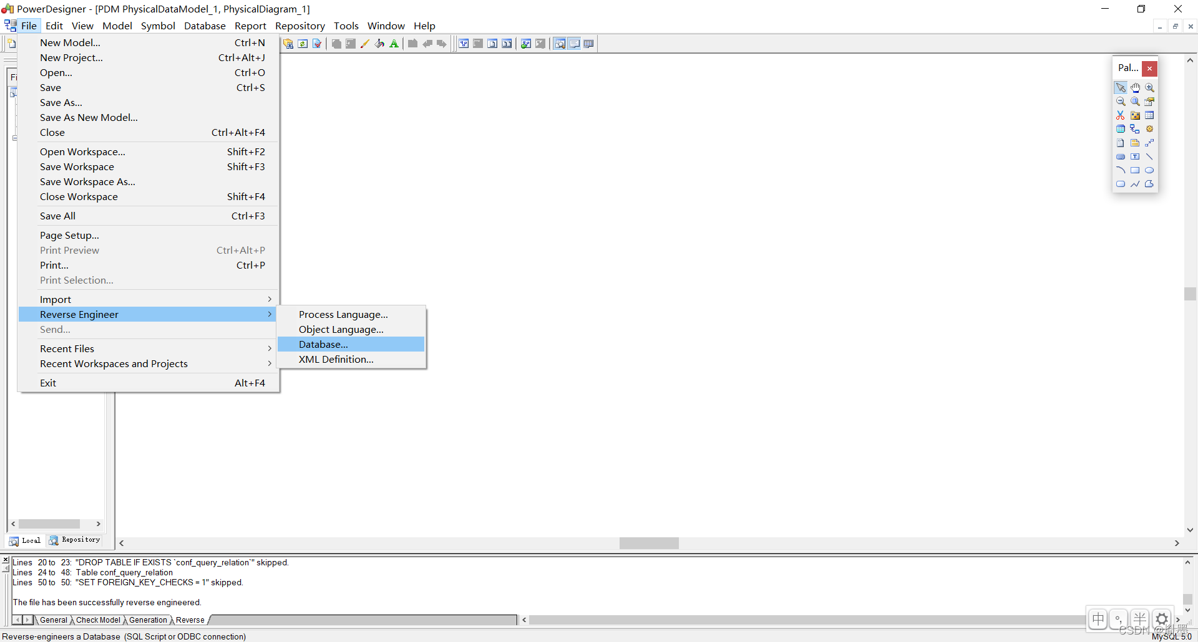Click the IME settings gear icon
This screenshot has height=642, width=1198.
[1161, 619]
